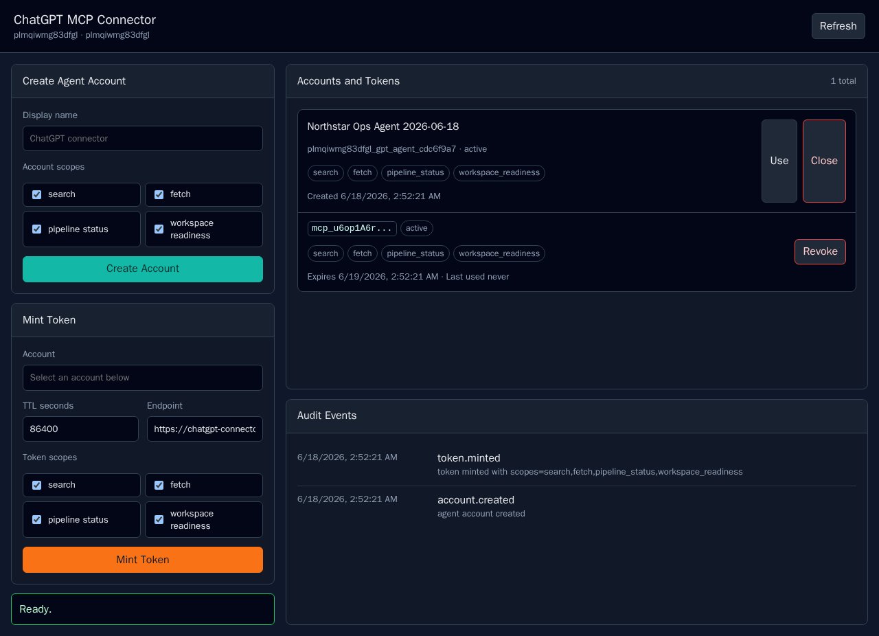The image size is (879, 636).
Task: Focus the Display name input field
Action: (143, 138)
